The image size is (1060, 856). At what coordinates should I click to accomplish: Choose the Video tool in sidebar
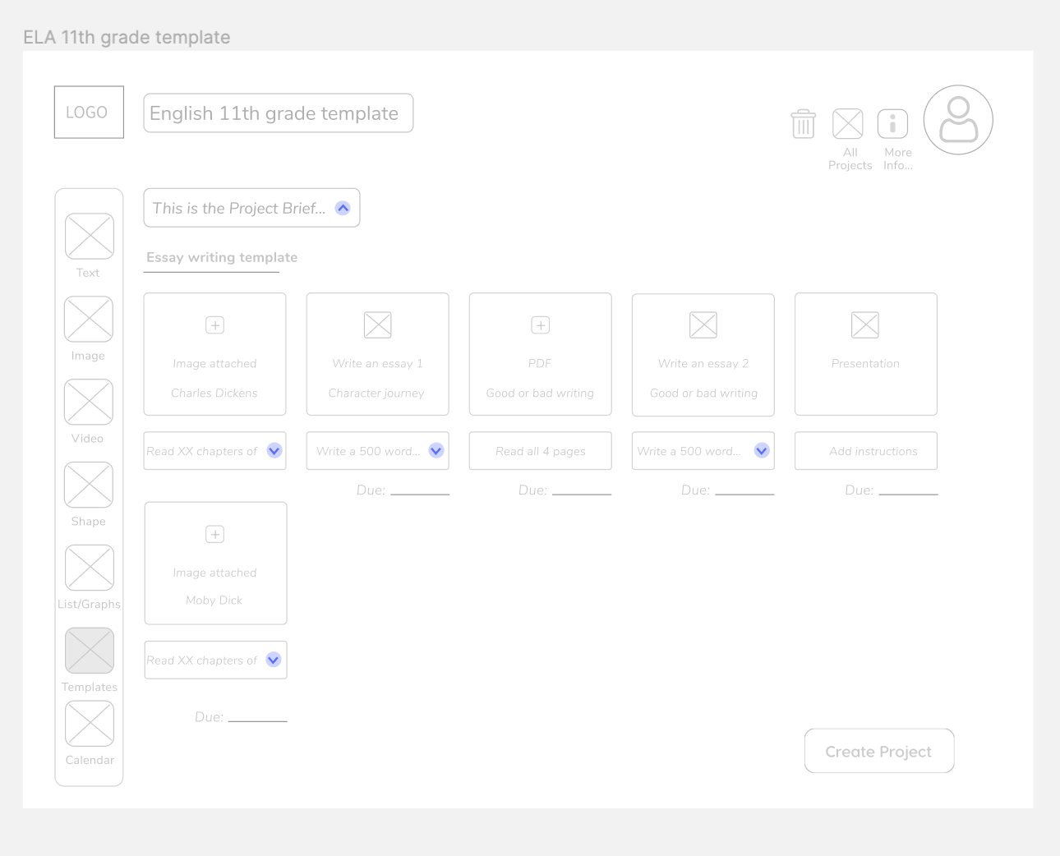point(89,402)
